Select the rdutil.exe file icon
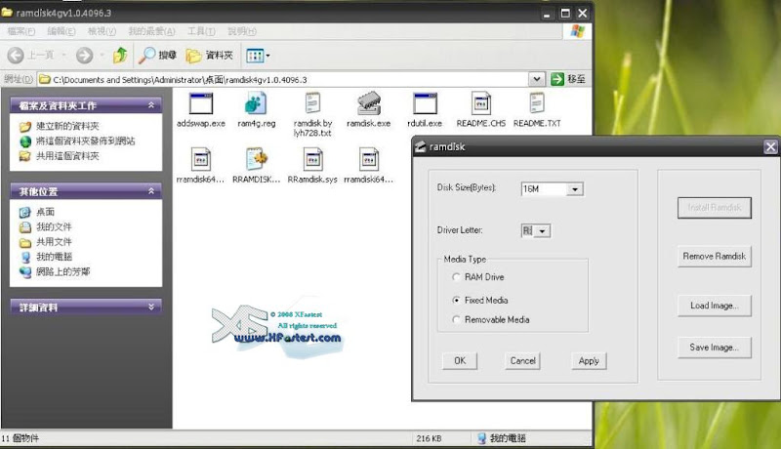Screen dimensions: 781x449 (x=425, y=104)
